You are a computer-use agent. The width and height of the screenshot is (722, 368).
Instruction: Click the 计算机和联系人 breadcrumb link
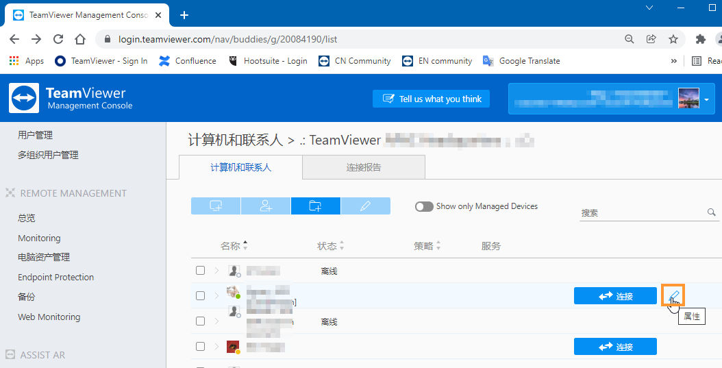235,140
